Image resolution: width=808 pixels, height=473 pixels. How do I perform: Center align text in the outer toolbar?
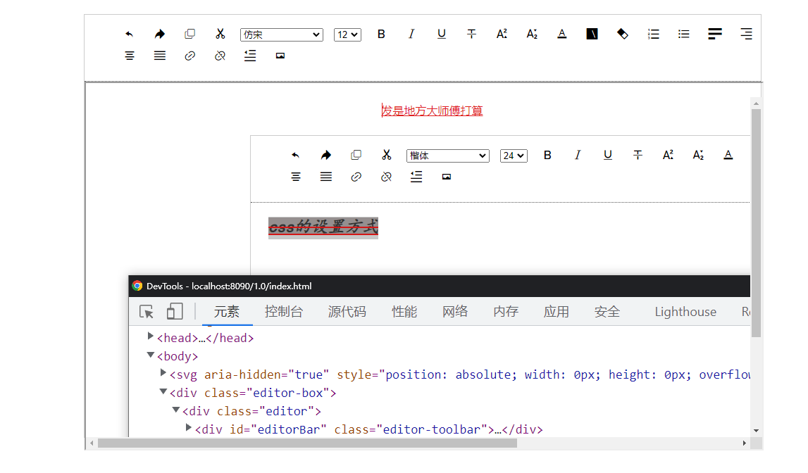pos(130,56)
